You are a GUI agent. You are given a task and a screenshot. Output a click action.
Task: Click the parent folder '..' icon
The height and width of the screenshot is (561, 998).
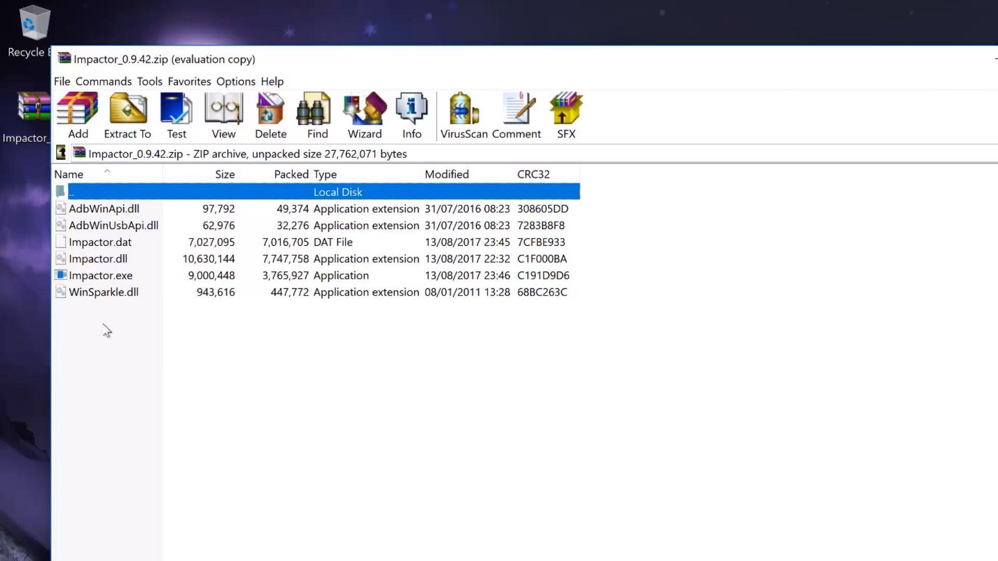[61, 192]
